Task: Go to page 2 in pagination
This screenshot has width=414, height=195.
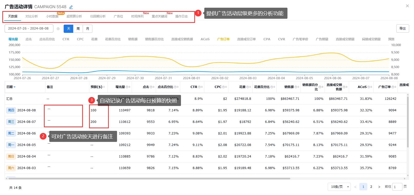Action: tap(371, 187)
